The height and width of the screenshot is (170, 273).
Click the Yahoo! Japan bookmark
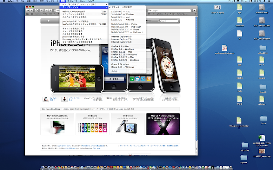click(x=182, y=14)
